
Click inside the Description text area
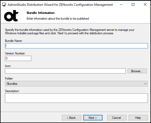(x=76, y=98)
